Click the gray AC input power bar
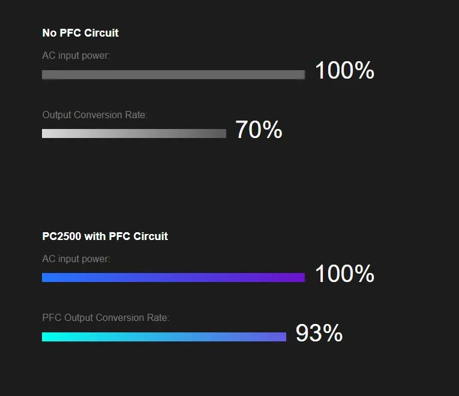 [173, 75]
